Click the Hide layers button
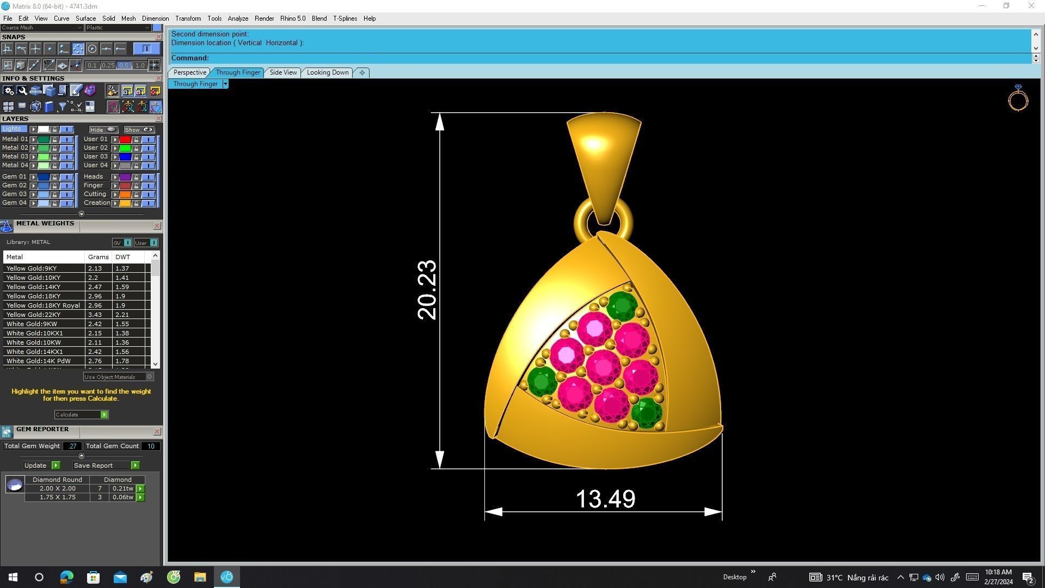The height and width of the screenshot is (588, 1045). [x=103, y=130]
